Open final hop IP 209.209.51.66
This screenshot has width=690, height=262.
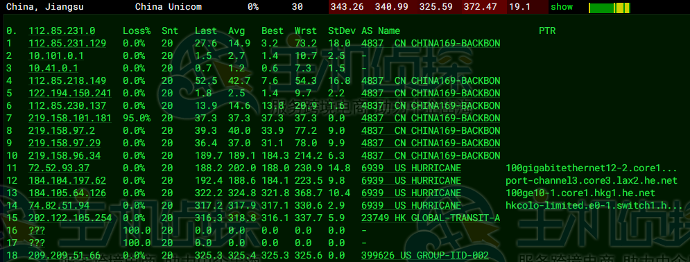tap(64, 255)
